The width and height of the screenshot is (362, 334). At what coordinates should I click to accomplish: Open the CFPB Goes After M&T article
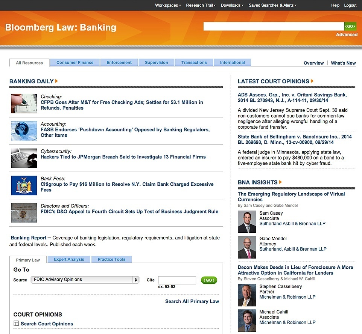122,105
